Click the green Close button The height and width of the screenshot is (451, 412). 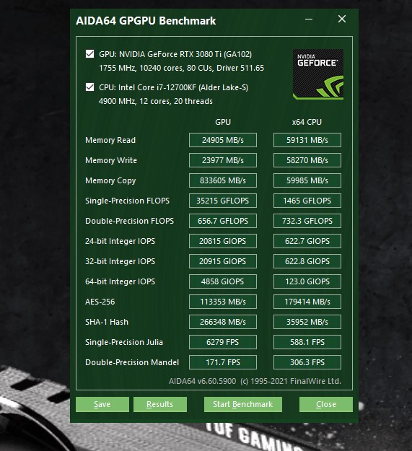[326, 404]
